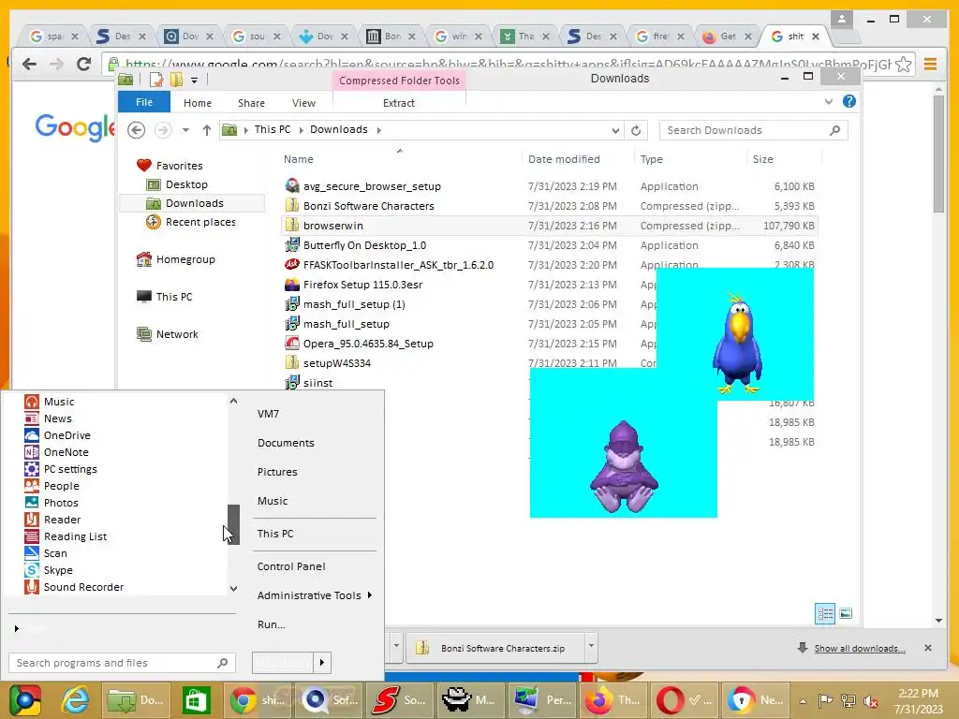Select Control Panel in the Start menu
Viewport: 959px width, 719px height.
click(291, 566)
